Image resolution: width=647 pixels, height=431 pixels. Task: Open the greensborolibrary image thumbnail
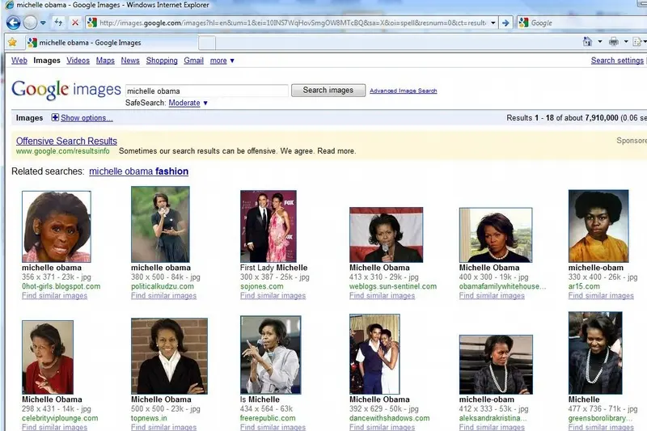[595, 353]
